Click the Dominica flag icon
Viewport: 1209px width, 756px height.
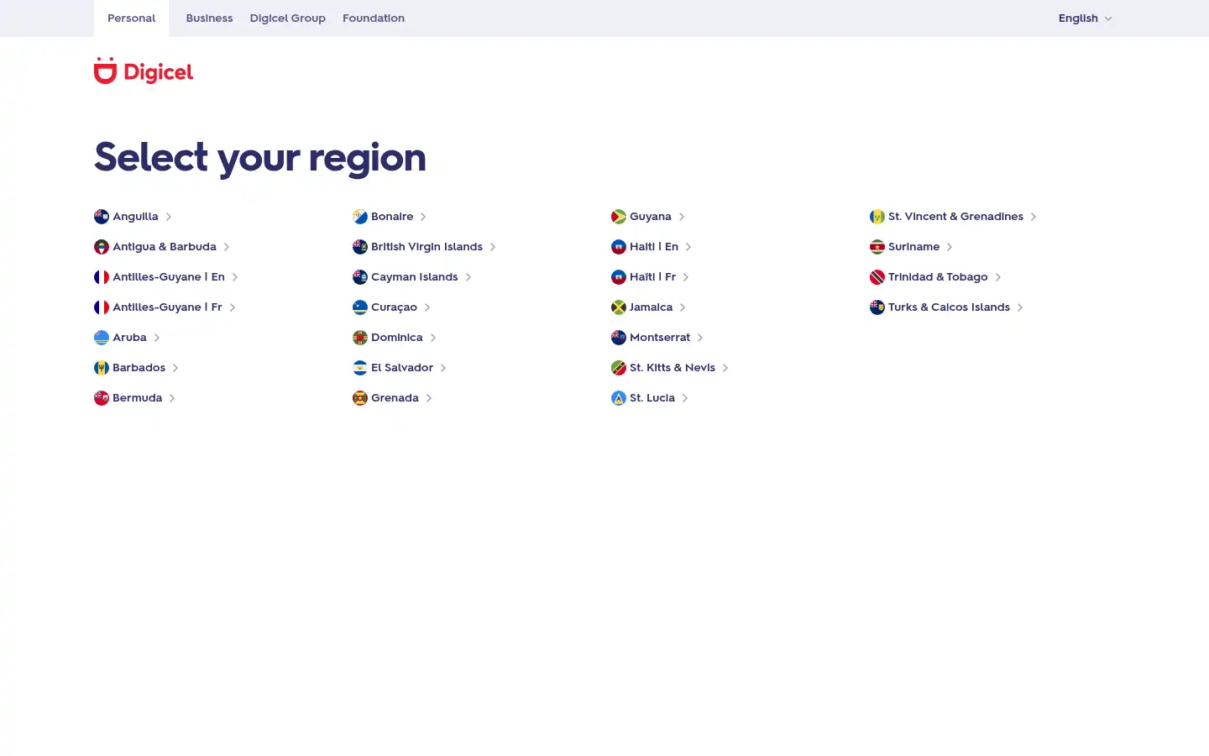coord(360,338)
